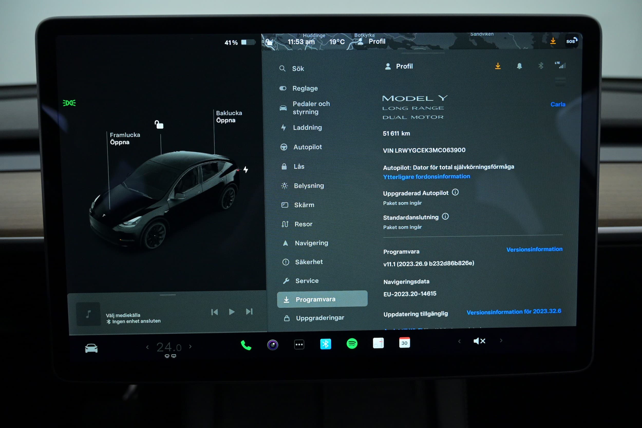Tap info icon next to Standardanslutning
This screenshot has height=428, width=642.
click(445, 216)
